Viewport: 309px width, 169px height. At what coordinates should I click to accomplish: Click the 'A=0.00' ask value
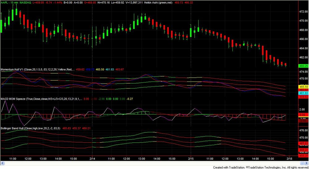click(78, 2)
